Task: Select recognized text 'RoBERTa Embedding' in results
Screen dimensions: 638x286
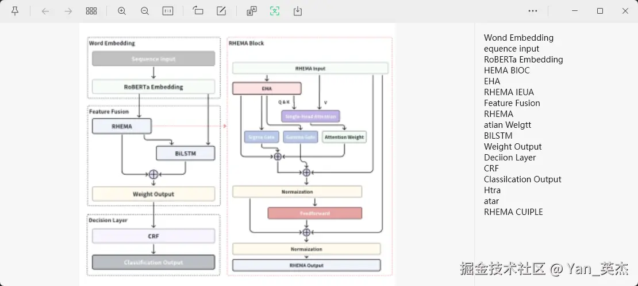Action: point(523,60)
